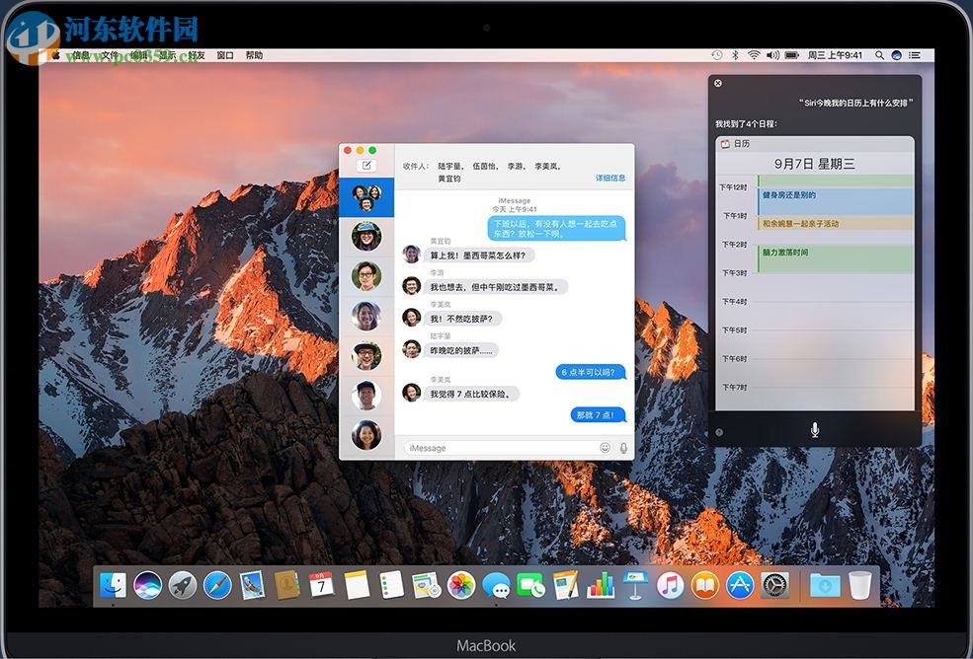Open Photos pinwheel icon in Dock
Viewport: 973px width, 659px height.
pos(461,585)
